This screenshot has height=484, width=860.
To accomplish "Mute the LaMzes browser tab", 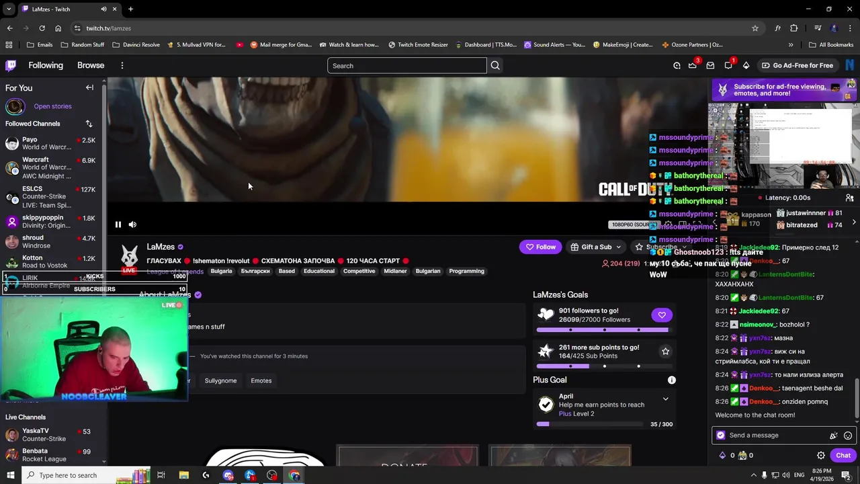I will click(x=103, y=9).
